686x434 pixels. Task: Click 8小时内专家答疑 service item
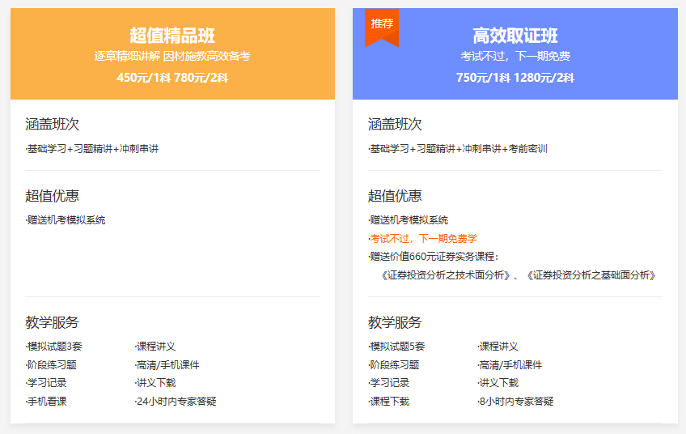516,401
